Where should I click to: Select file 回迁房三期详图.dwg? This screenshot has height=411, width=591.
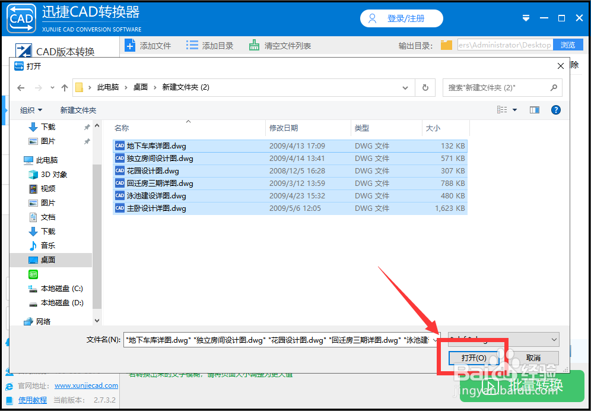click(x=290, y=183)
